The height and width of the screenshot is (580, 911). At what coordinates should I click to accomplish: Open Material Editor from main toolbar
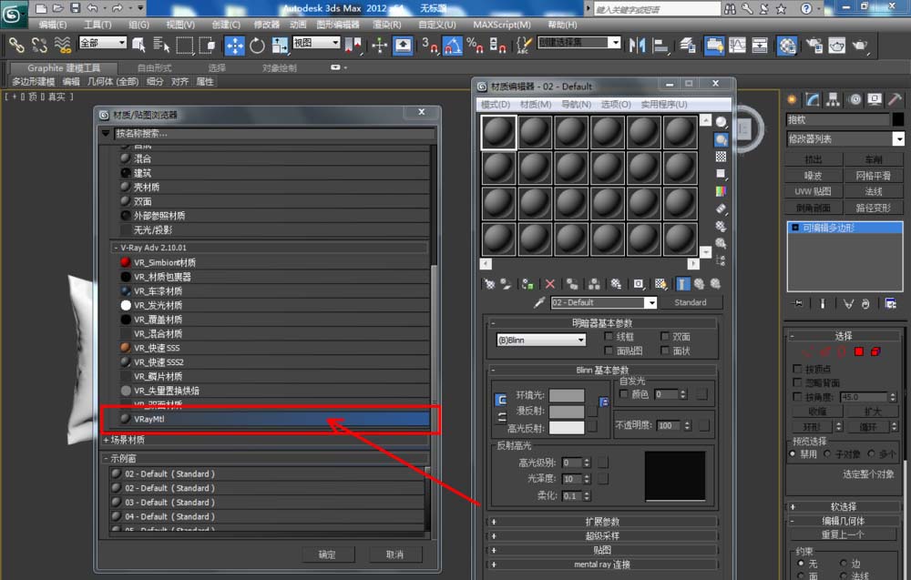787,46
